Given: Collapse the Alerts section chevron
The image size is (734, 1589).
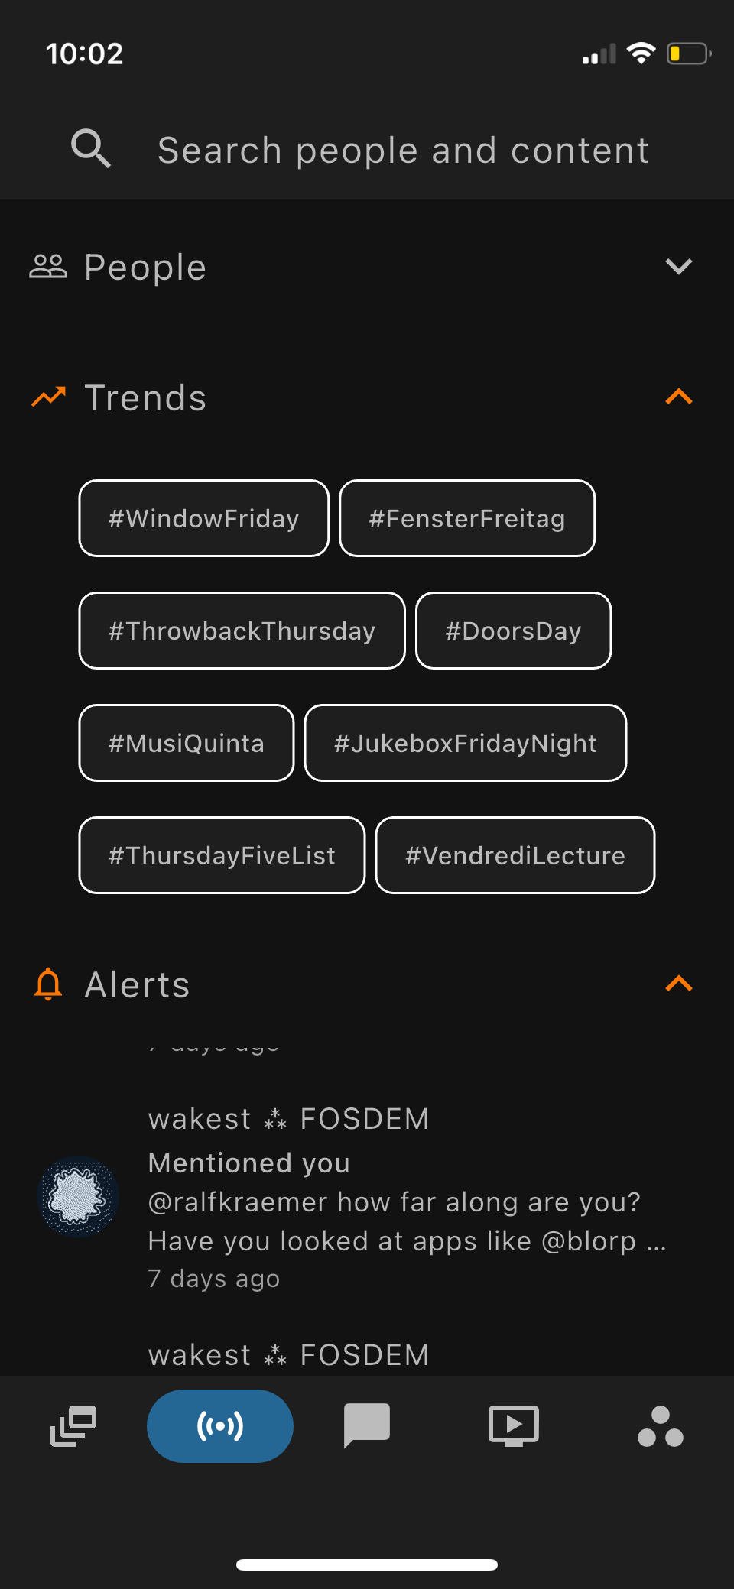Looking at the screenshot, I should coord(678,984).
